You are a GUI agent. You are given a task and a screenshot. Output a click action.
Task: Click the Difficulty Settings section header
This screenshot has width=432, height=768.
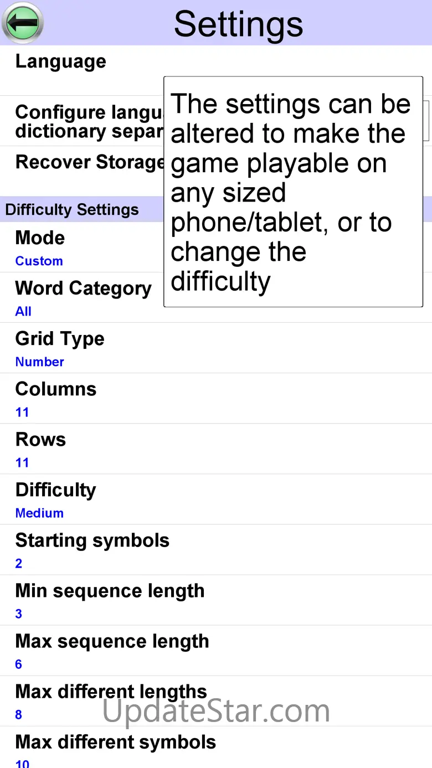(72, 210)
